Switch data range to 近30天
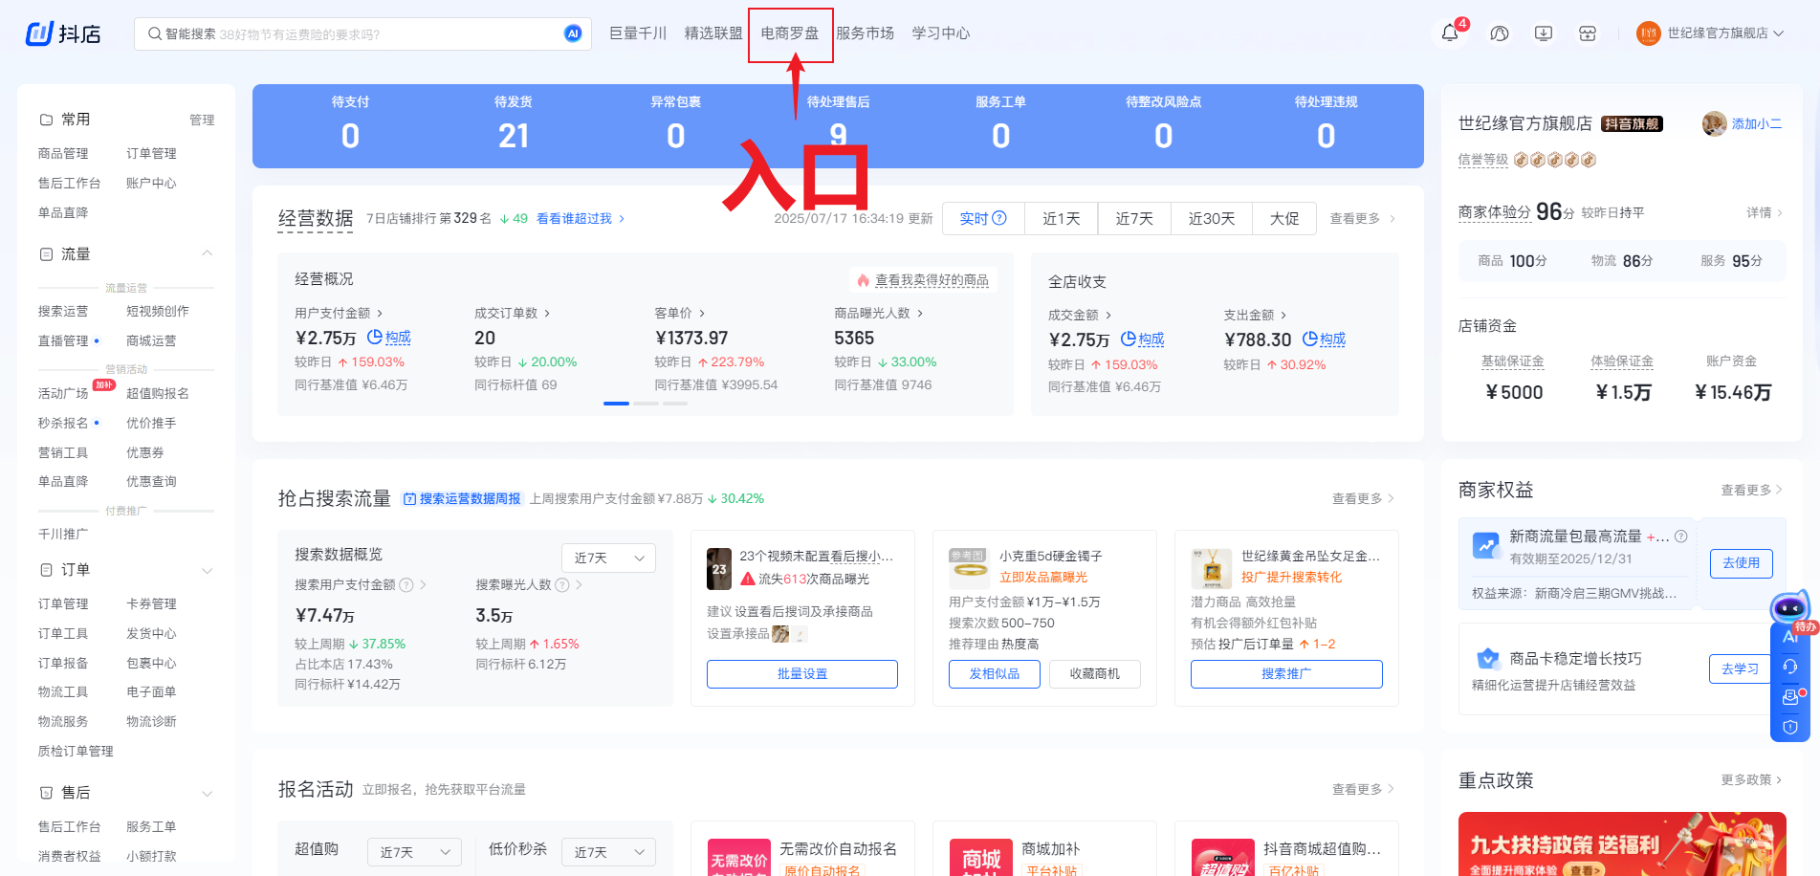Viewport: 1820px width, 876px height. click(1211, 218)
